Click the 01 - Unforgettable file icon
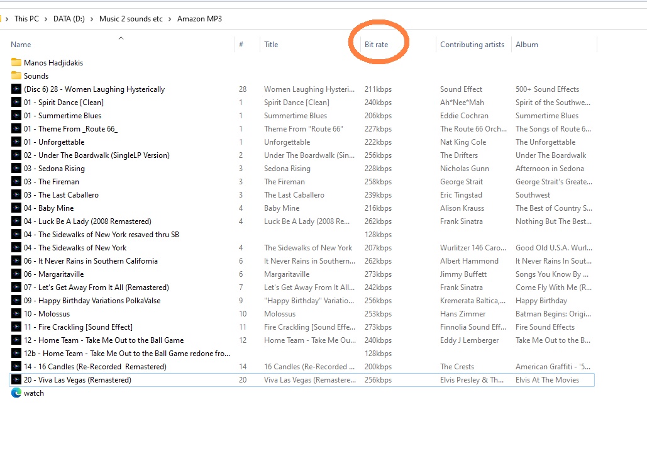The width and height of the screenshot is (647, 475). [16, 142]
